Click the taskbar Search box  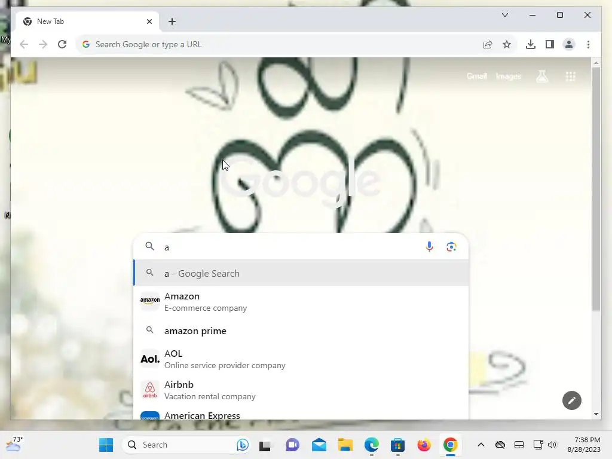coord(185,445)
